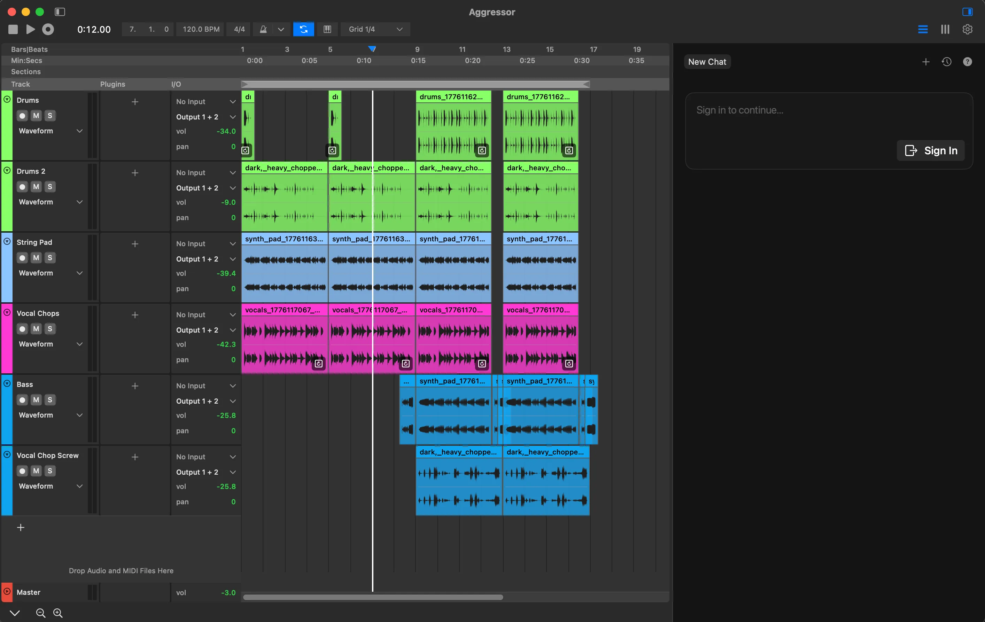Click the Bars|Beats ruler label
985x622 pixels.
30,49
